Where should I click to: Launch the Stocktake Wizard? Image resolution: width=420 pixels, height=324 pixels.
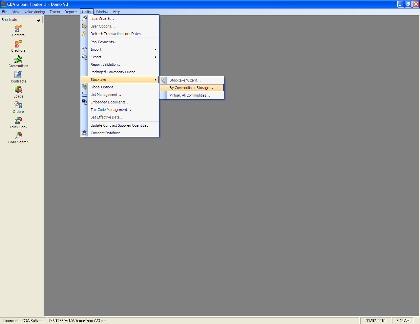185,80
